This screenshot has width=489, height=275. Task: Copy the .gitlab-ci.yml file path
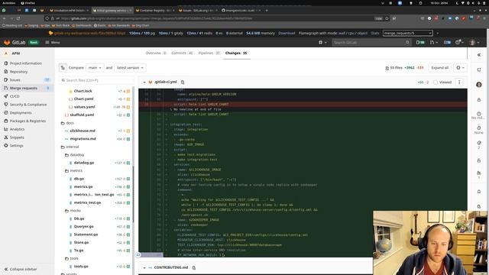183,82
